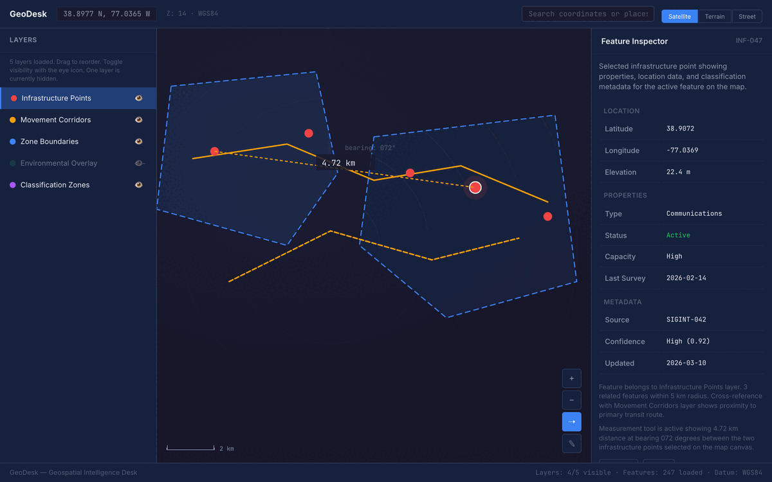Click the Satellite basemap button

point(679,16)
